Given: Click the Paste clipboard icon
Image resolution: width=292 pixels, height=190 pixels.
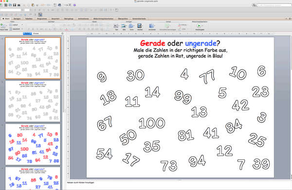Looking at the screenshot, I should click(x=33, y=5).
